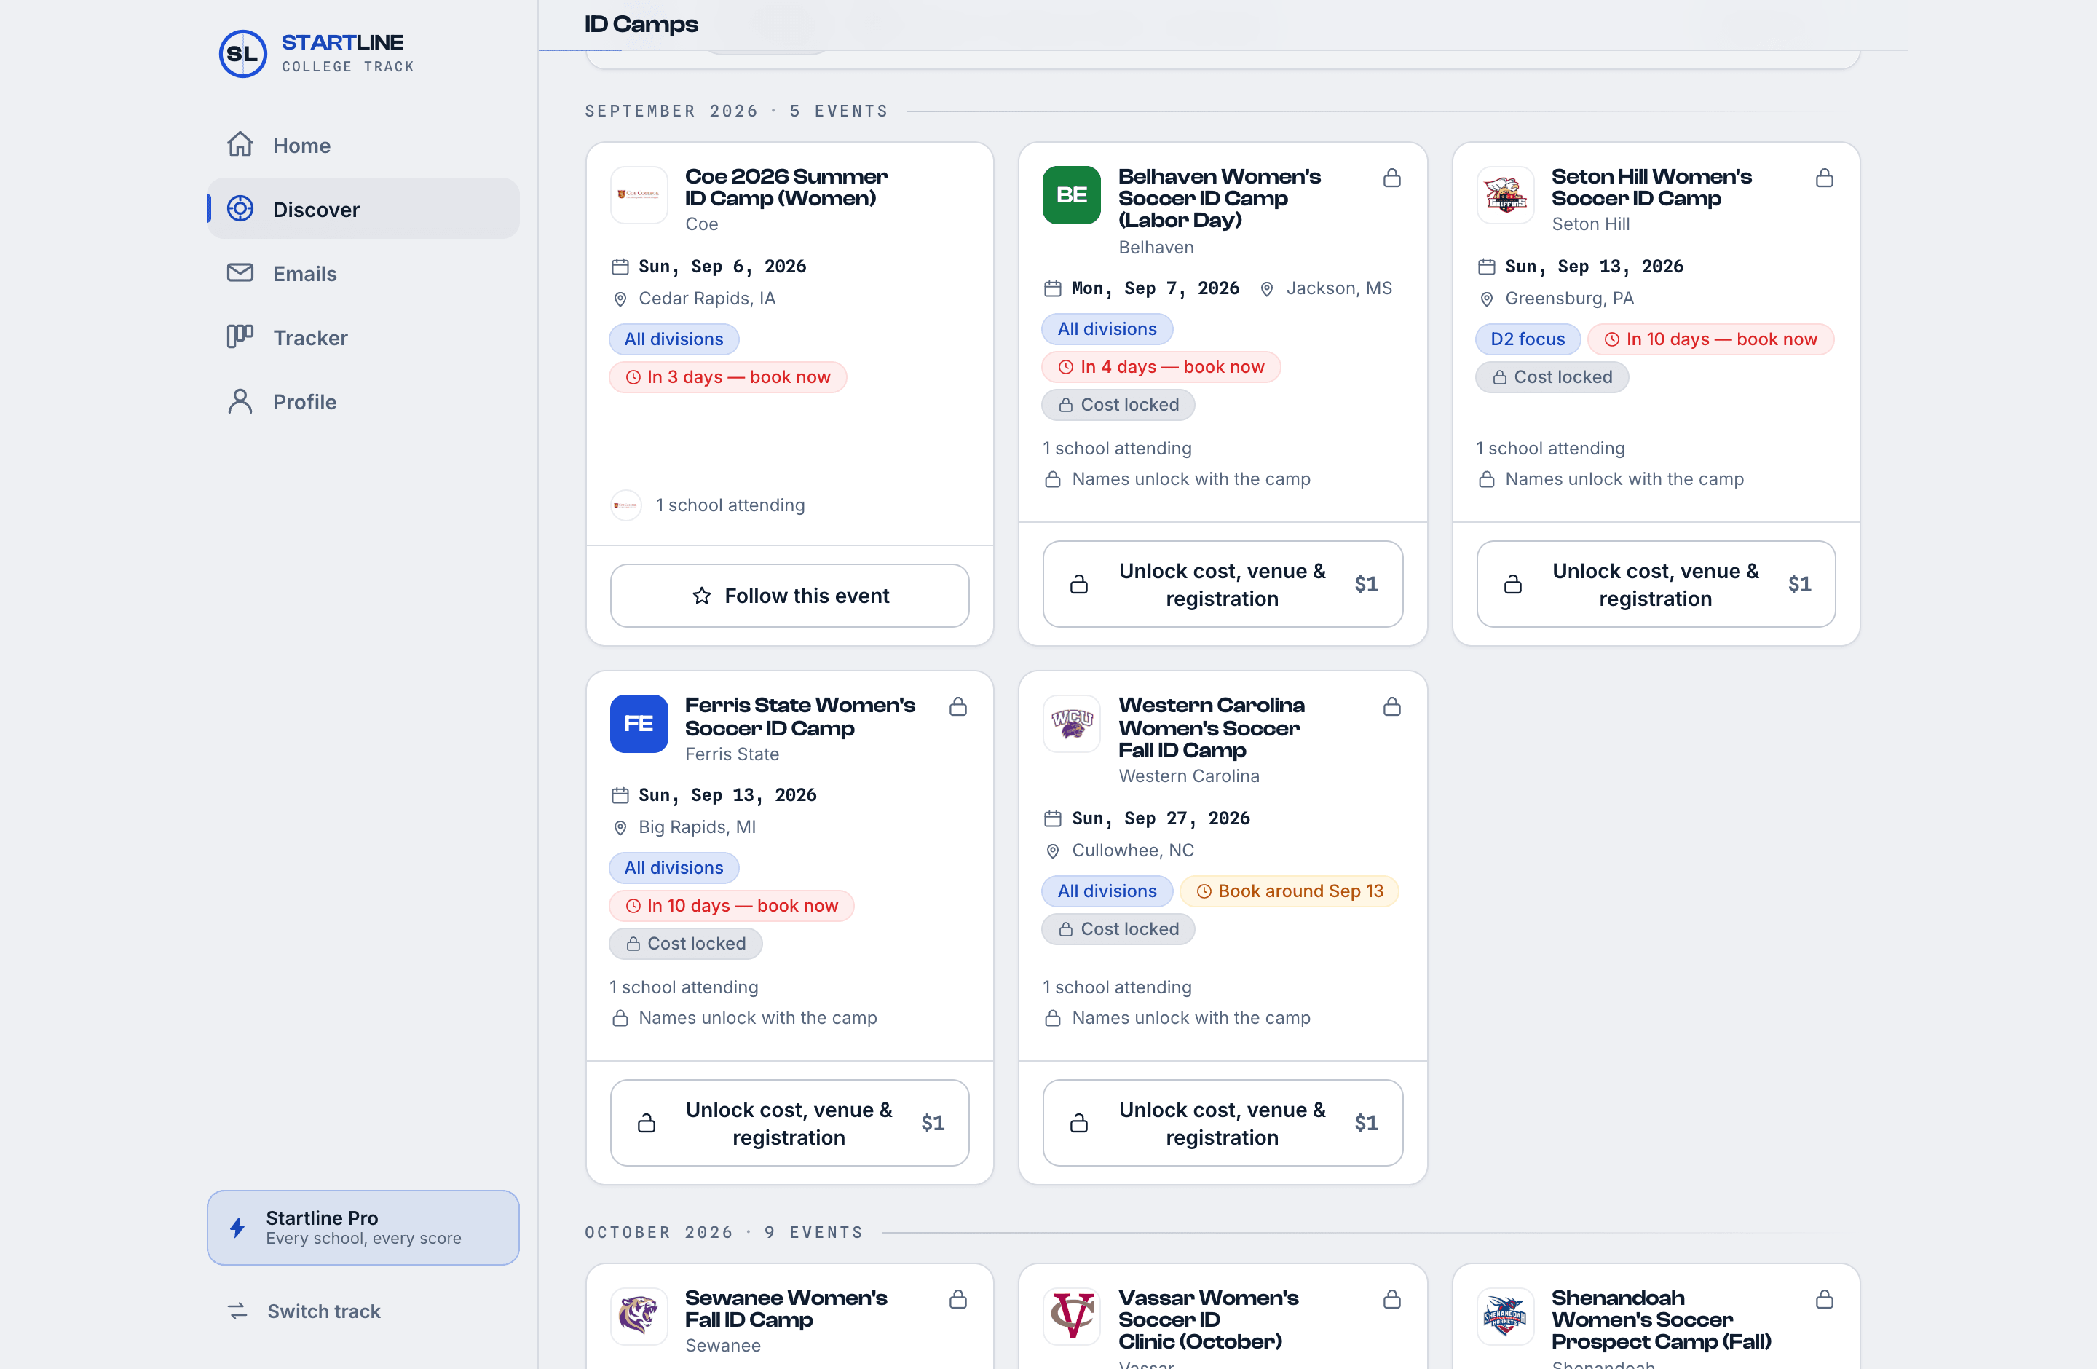Click the Coe college logo thumbnail

639,194
